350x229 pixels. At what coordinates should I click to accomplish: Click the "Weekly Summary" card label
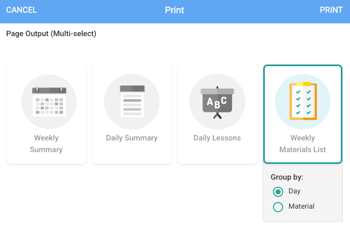click(x=46, y=144)
